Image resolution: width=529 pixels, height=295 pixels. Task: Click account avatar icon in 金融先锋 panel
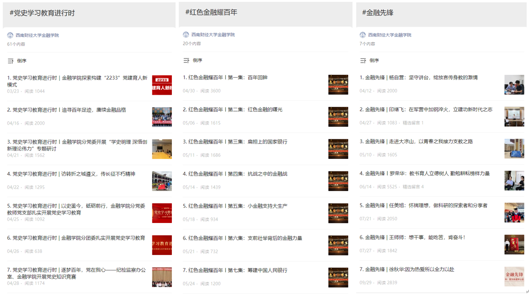tap(363, 35)
